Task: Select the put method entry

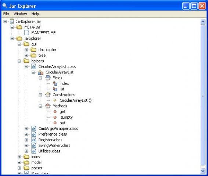Action: point(62,123)
